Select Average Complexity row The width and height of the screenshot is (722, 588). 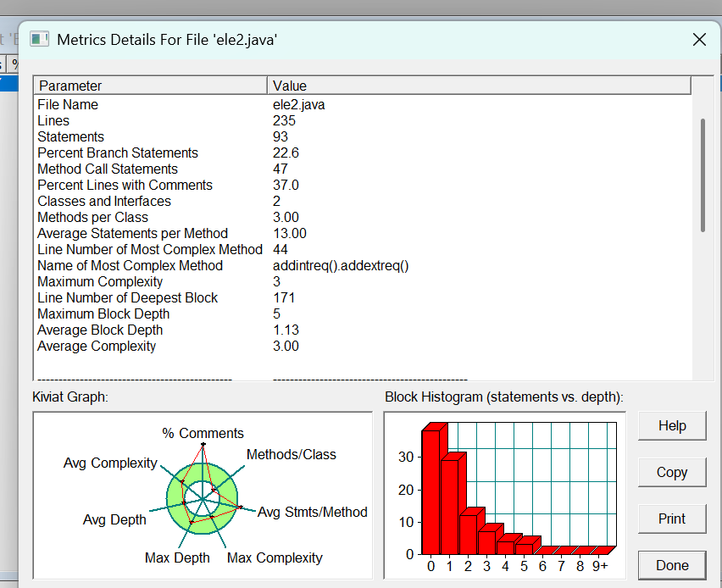(x=363, y=347)
